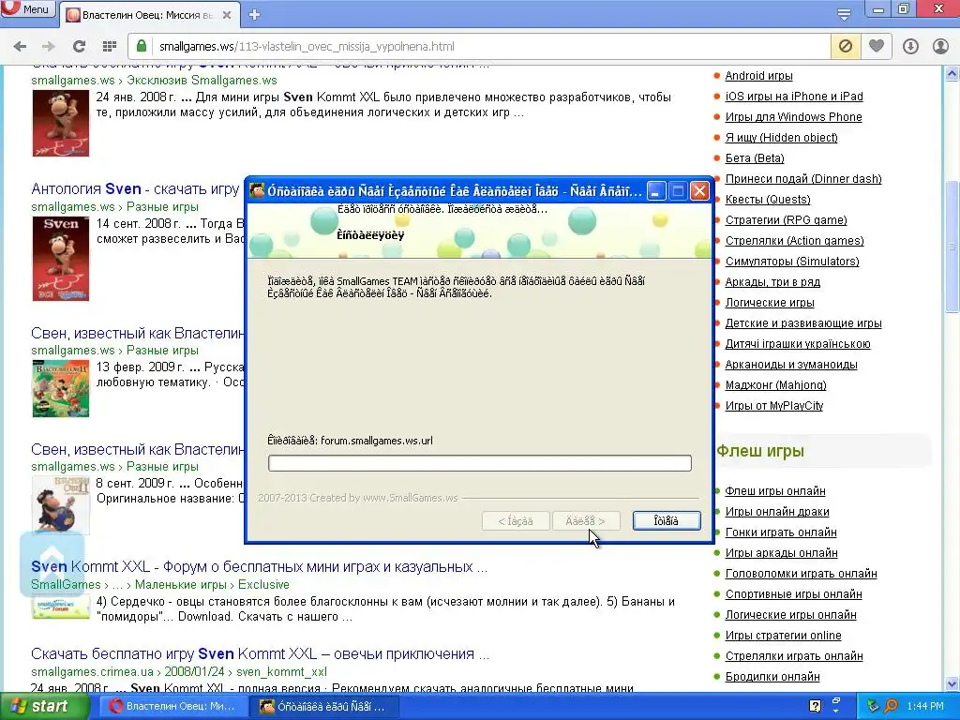Viewport: 960px width, 720px height.
Task: Open Детские и развивающие игры link
Action: tap(803, 323)
